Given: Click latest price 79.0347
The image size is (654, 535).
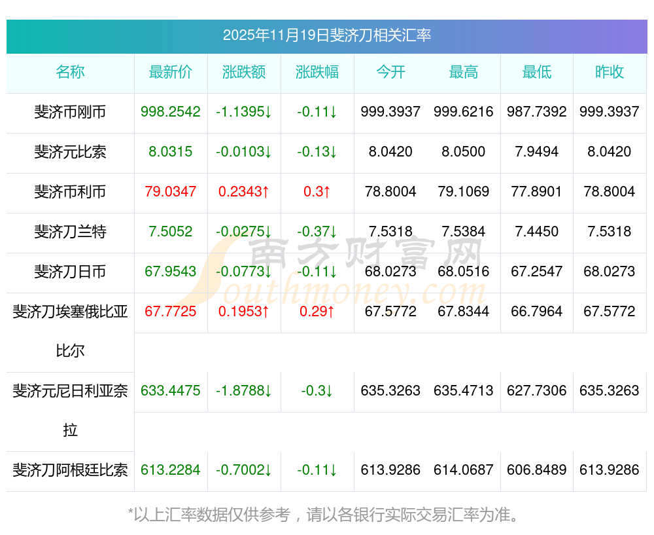Looking at the screenshot, I should (x=171, y=192).
